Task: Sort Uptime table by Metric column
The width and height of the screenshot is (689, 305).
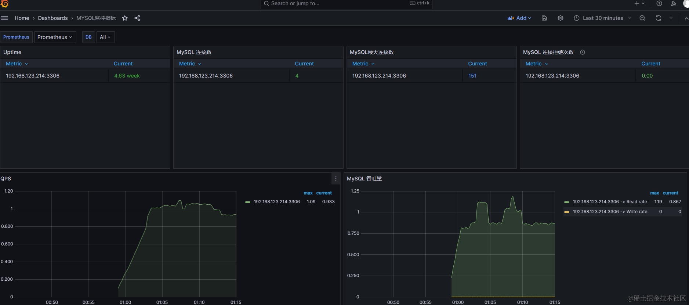Action: [17, 64]
